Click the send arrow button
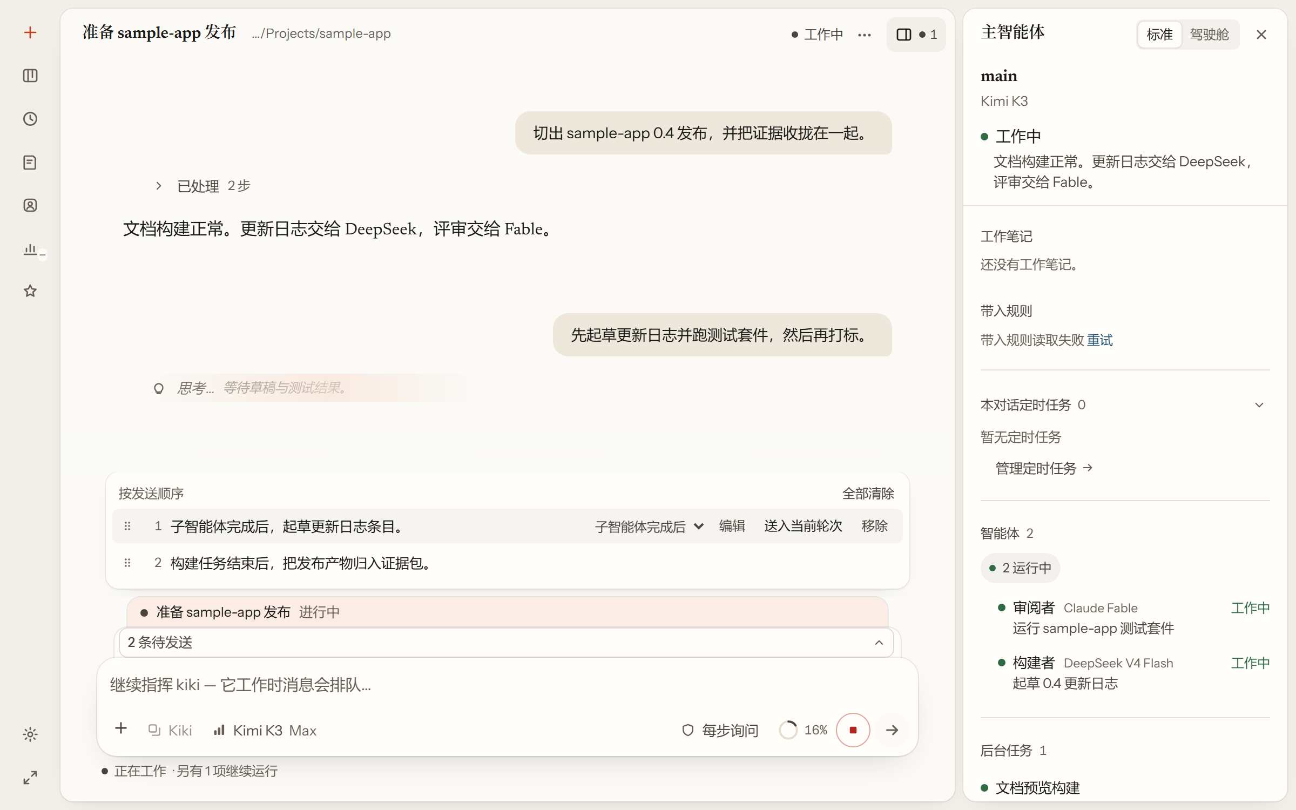Image resolution: width=1296 pixels, height=810 pixels. coord(892,730)
